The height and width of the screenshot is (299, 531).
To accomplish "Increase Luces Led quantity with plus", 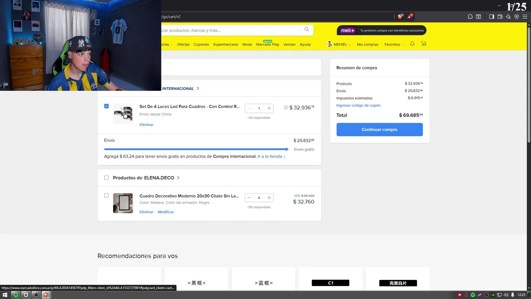I will click(269, 108).
